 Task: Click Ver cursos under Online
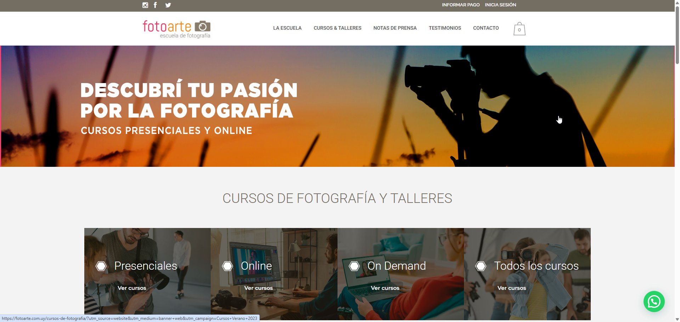pyautogui.click(x=259, y=288)
